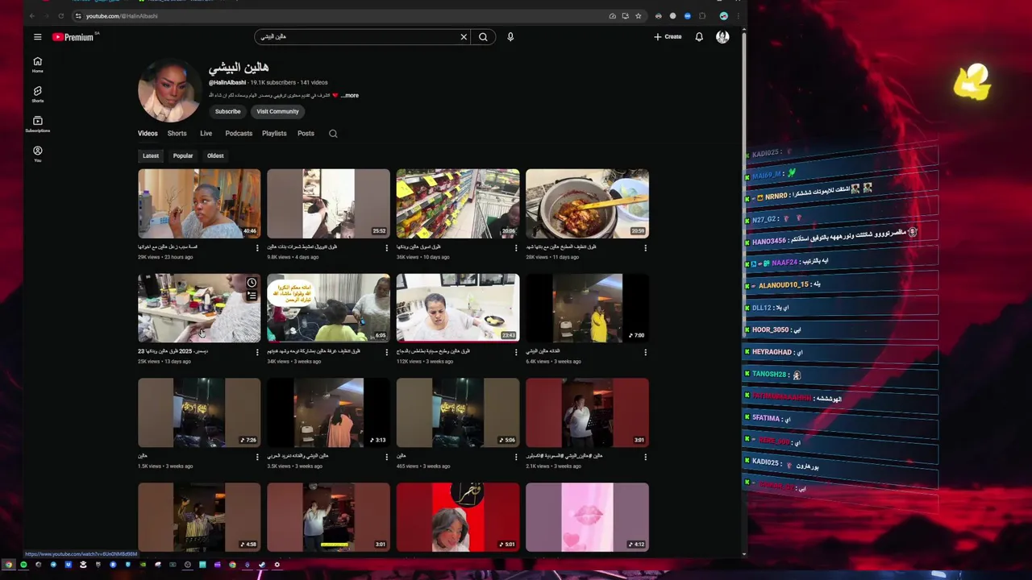Click the Visit Community button
This screenshot has height=580, width=1032.
pyautogui.click(x=277, y=112)
